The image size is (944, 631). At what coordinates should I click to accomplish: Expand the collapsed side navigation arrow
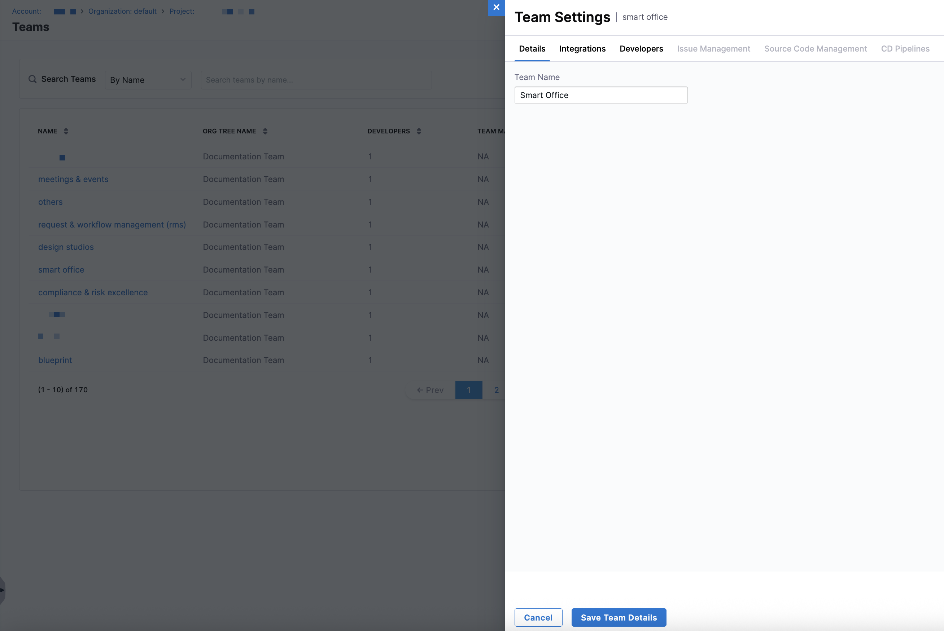2,590
